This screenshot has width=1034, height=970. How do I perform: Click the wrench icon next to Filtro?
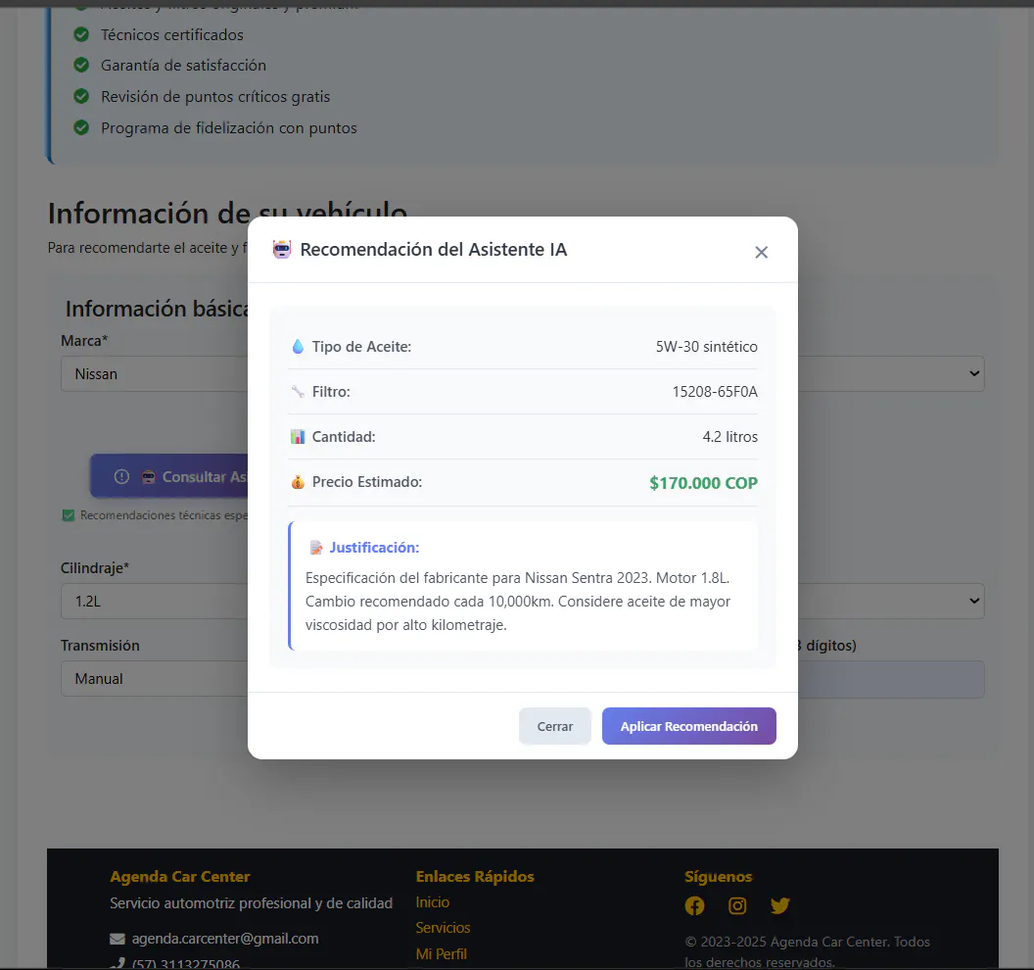pos(298,391)
